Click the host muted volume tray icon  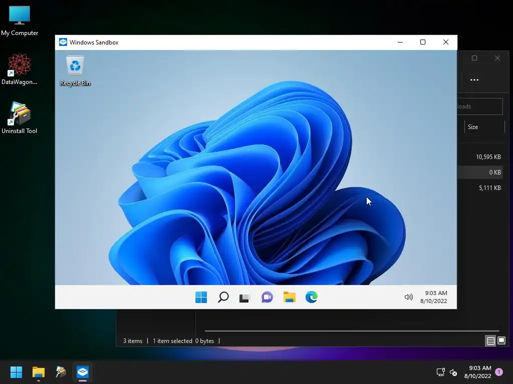click(453, 372)
